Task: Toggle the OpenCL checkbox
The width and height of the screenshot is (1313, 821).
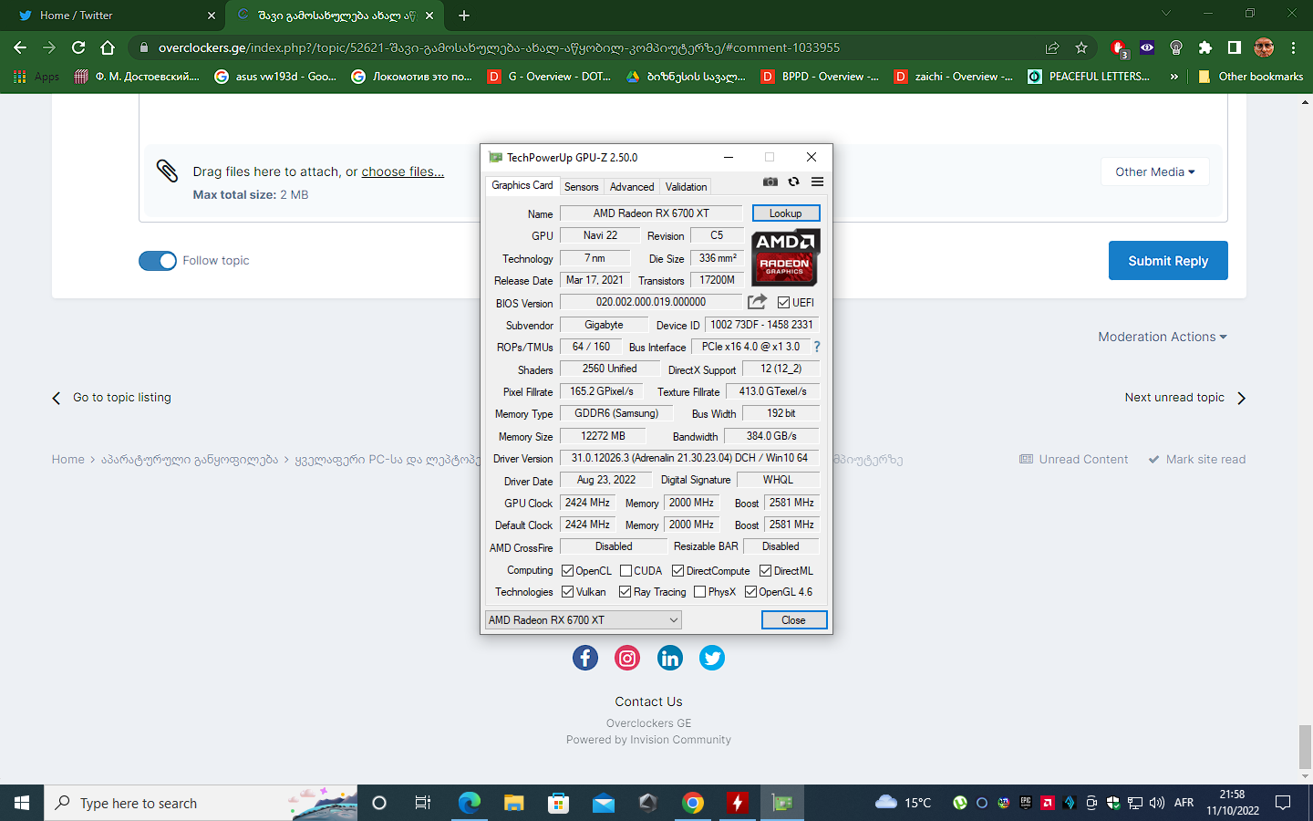Action: point(567,571)
